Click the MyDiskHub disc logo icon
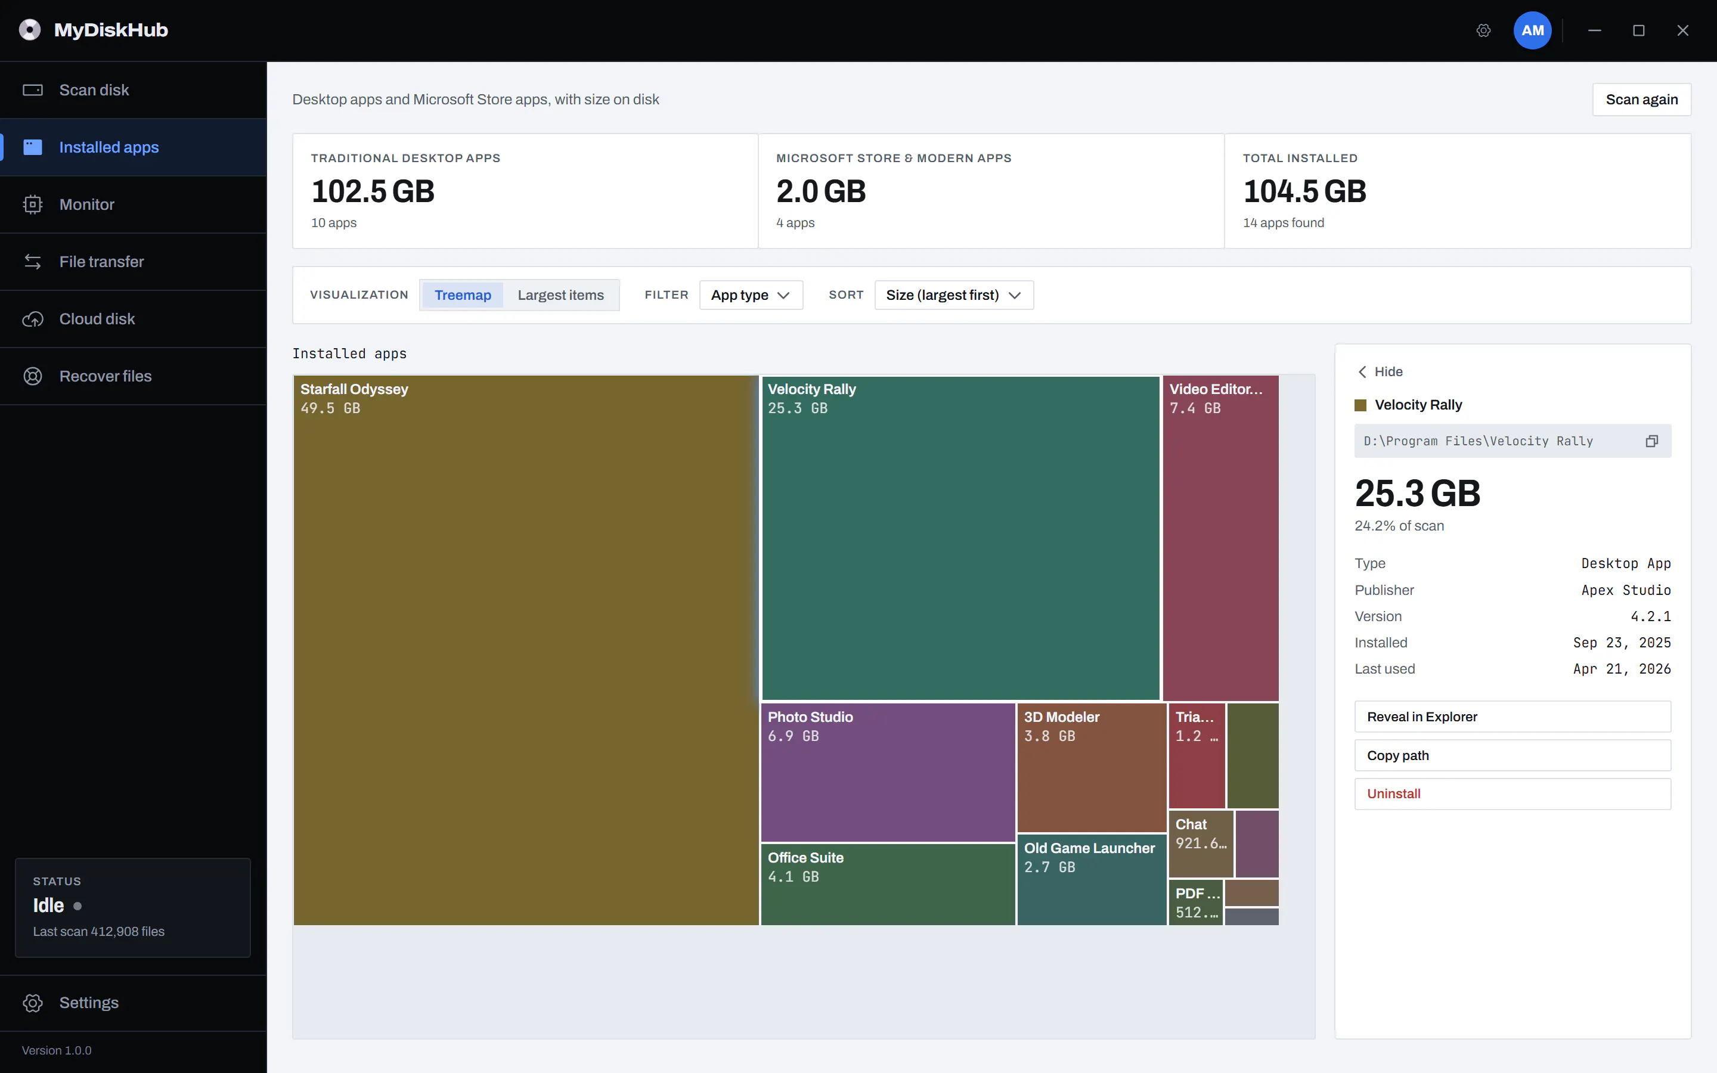This screenshot has width=1717, height=1073. (30, 30)
